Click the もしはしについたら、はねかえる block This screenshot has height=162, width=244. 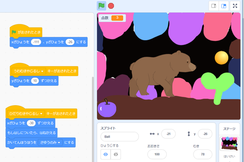pos(31,133)
